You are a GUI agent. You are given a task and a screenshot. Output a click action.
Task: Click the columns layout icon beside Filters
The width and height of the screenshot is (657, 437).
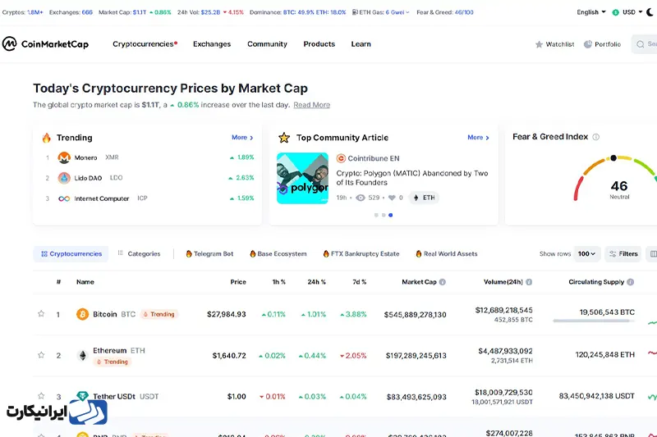tap(653, 254)
